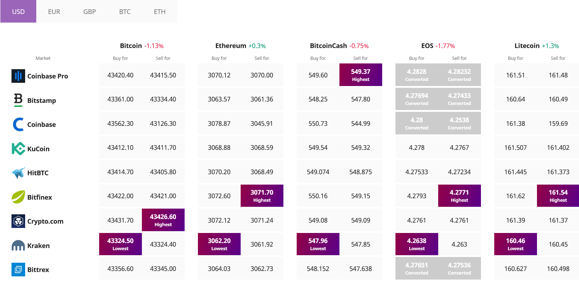Click Coinbase Ethereum sell price 3045.91
579x281 pixels.
coord(262,123)
